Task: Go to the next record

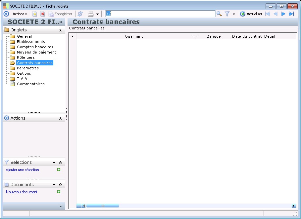Action: [x=283, y=14]
